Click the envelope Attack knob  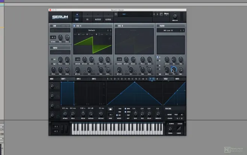65,114
